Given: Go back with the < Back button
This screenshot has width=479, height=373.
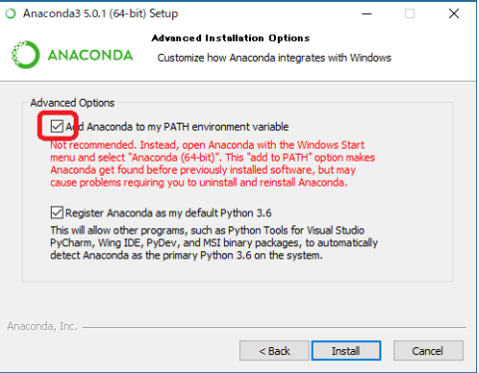Looking at the screenshot, I should click(274, 351).
